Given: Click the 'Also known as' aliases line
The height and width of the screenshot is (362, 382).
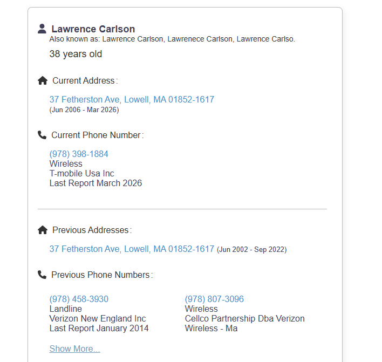Looking at the screenshot, I should [x=172, y=39].
